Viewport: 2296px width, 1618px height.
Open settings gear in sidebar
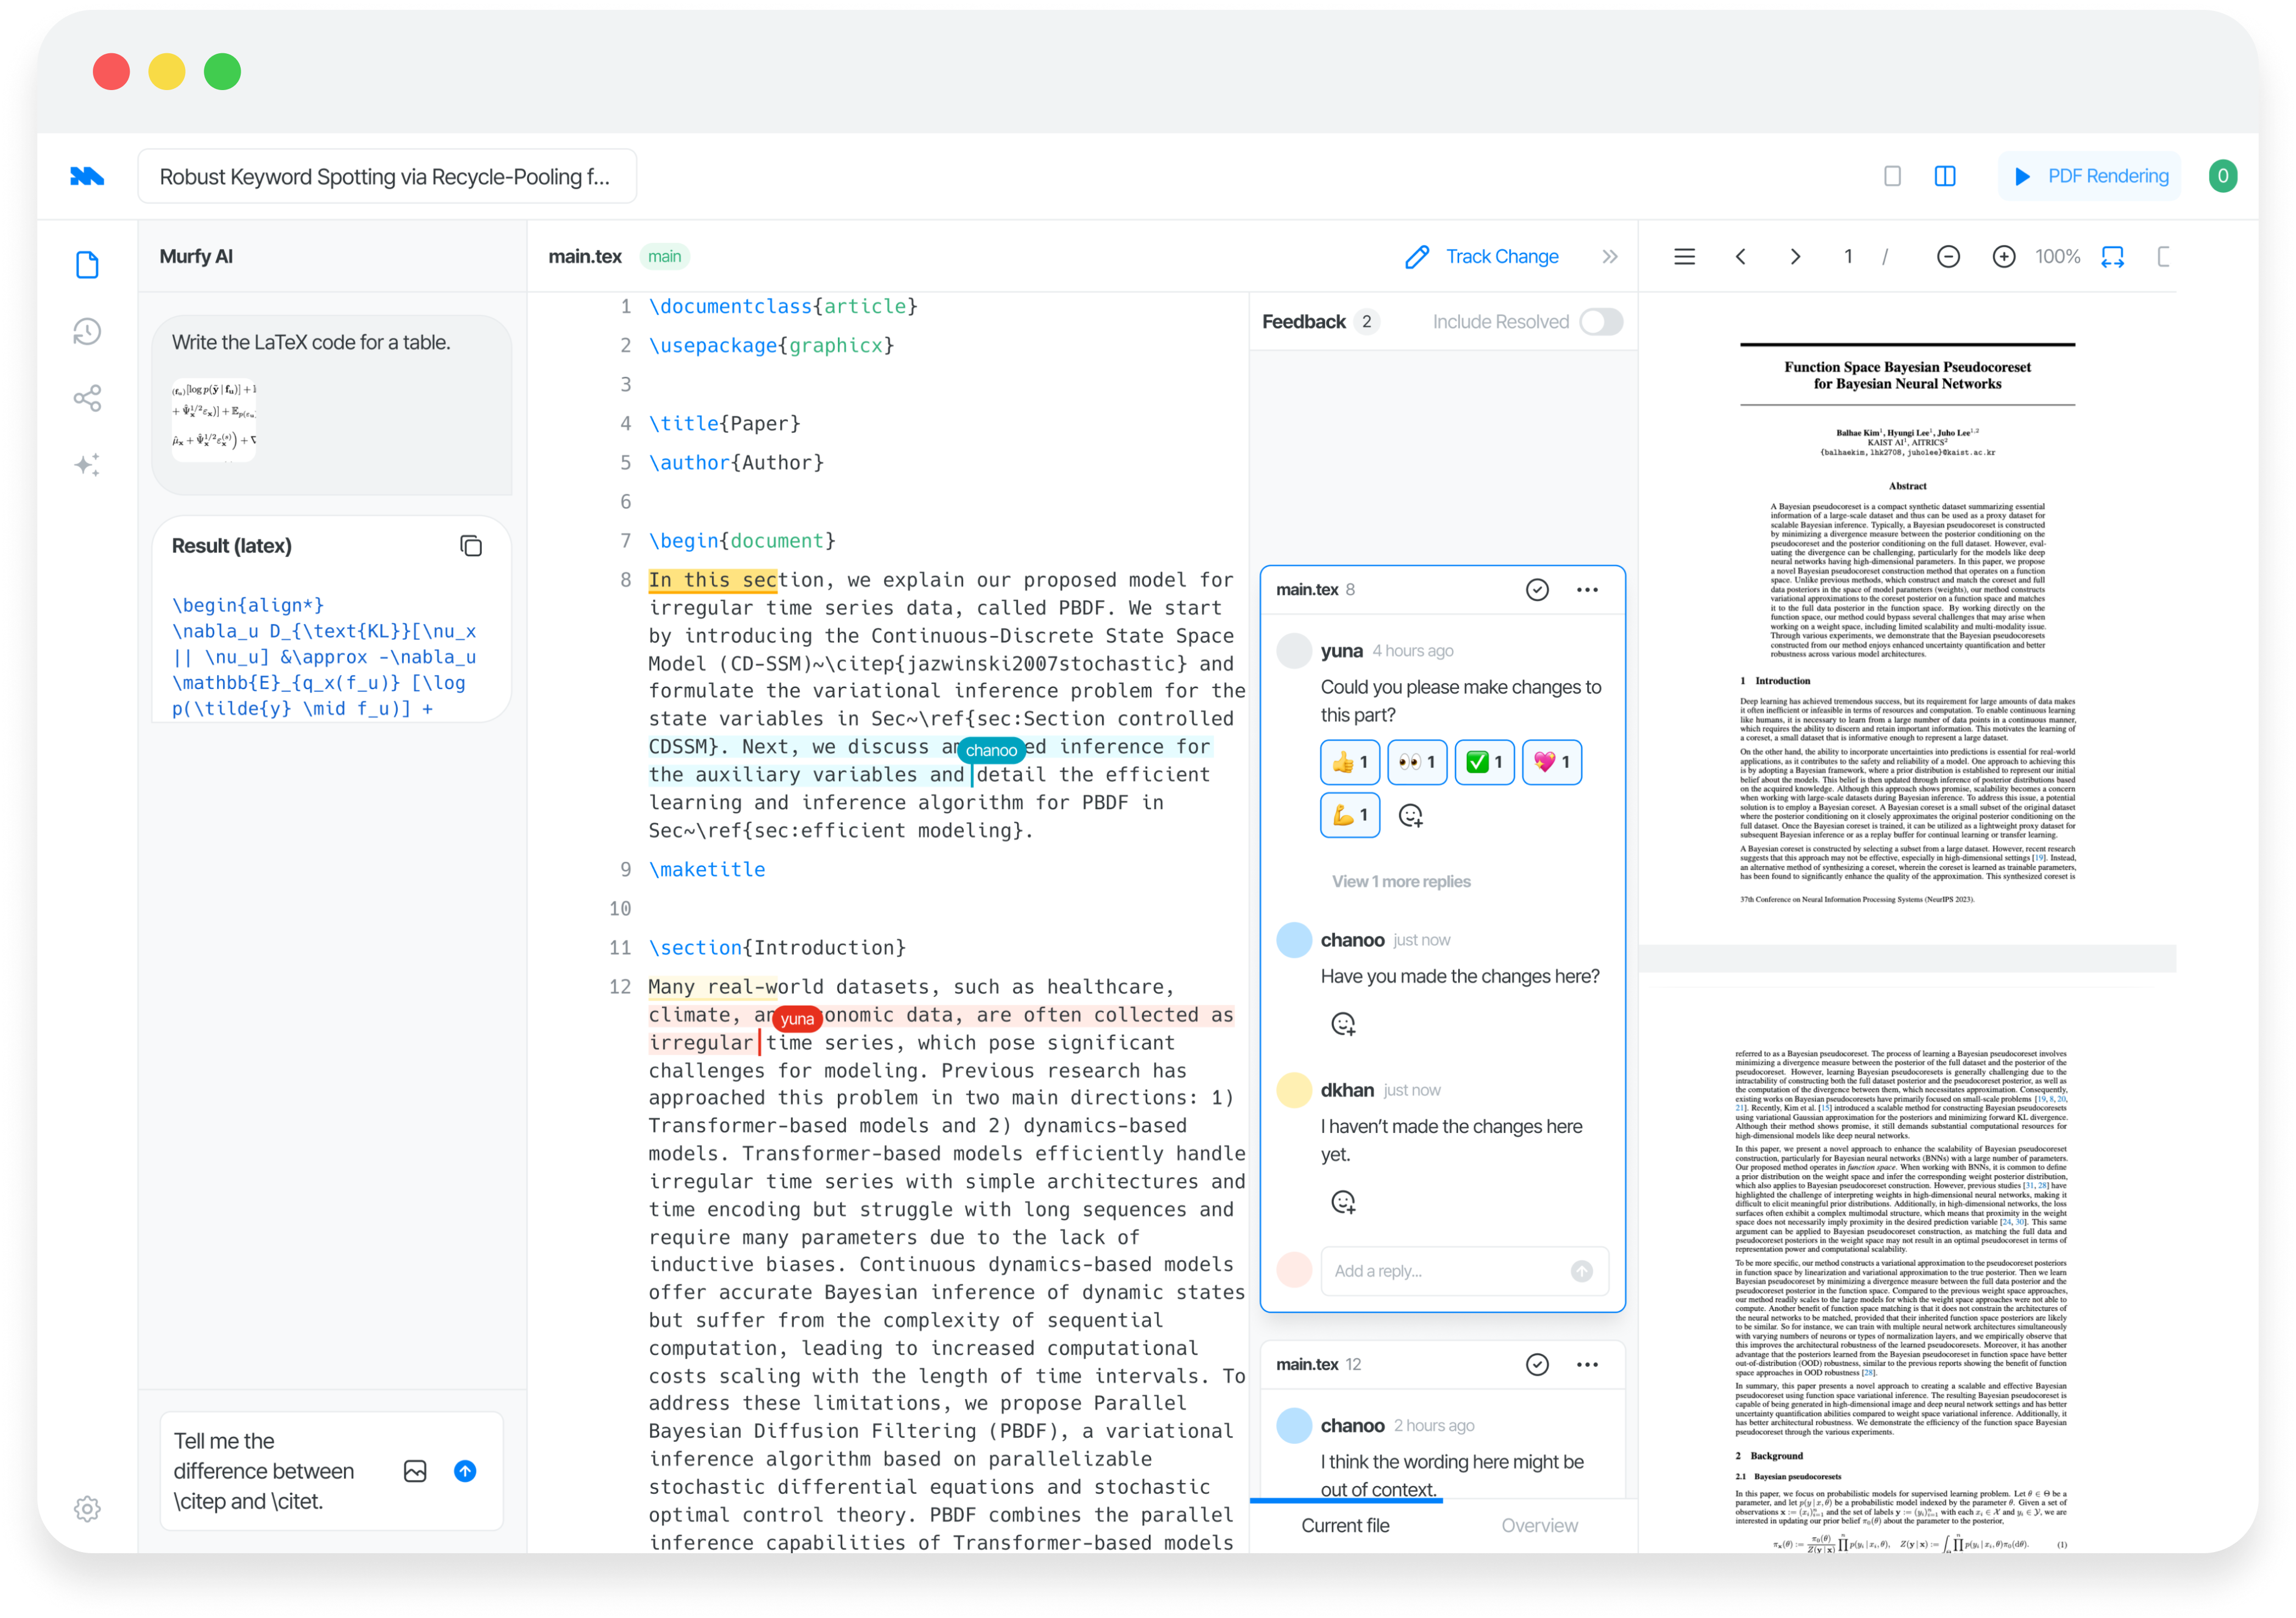pyautogui.click(x=87, y=1509)
